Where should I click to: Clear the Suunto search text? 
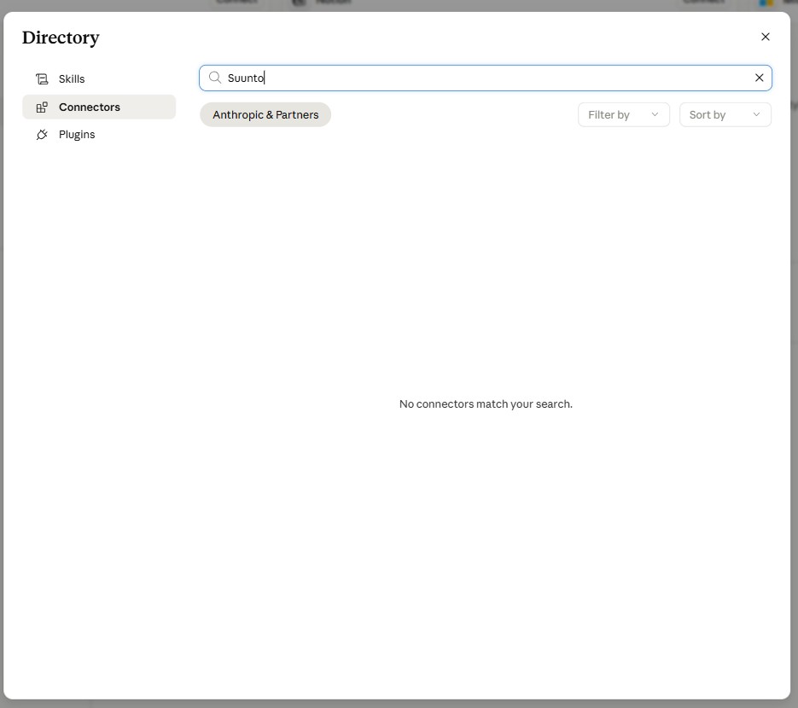click(x=759, y=78)
